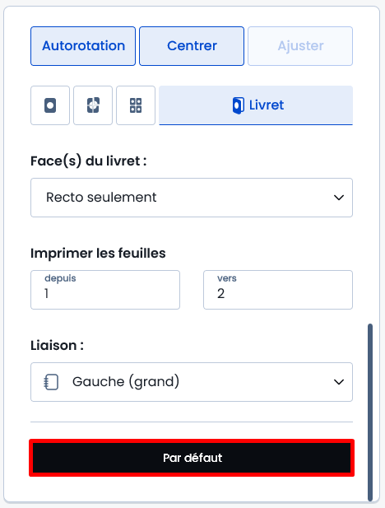
Task: Expand chevron of the Liaison selector
Action: point(339,382)
